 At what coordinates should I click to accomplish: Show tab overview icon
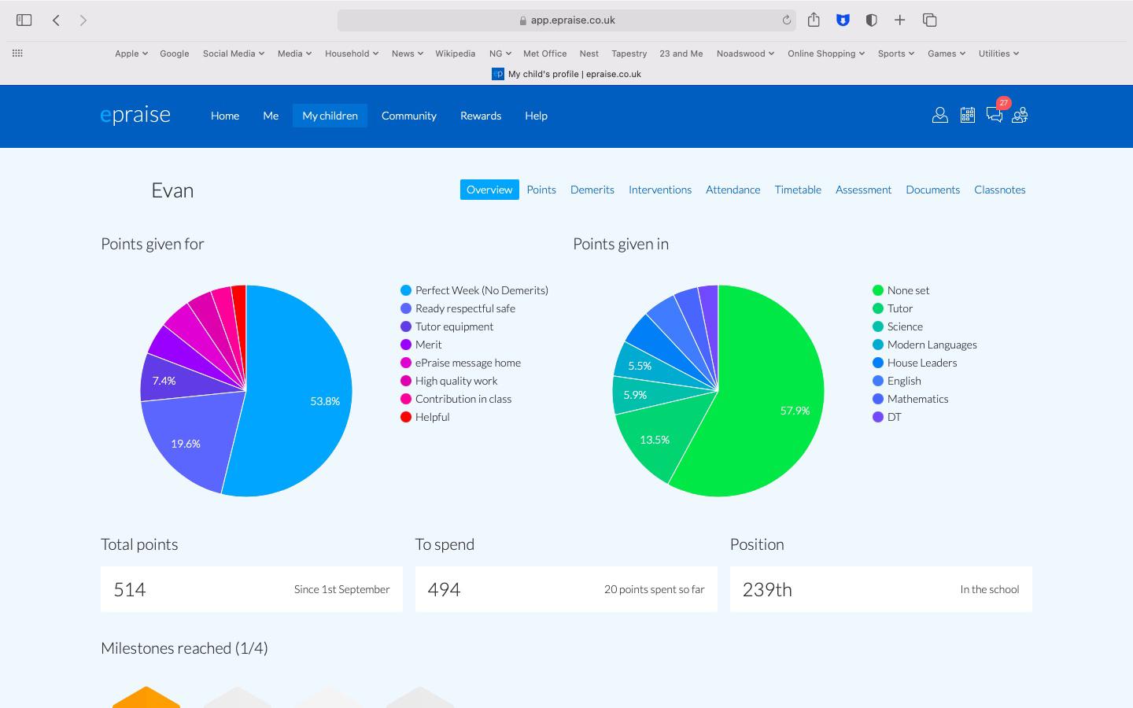pos(929,20)
